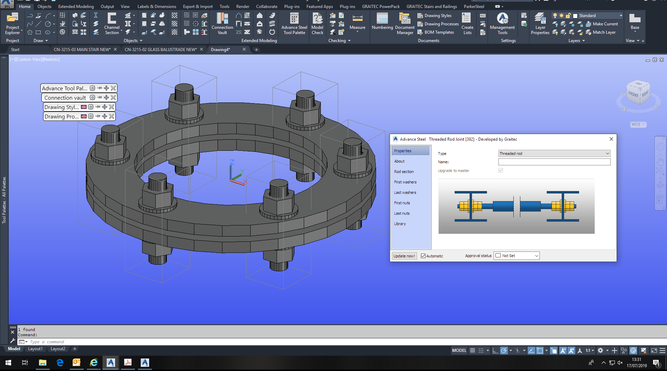Toggle the Automatic checkbox
Screen dimensions: 667x371
423,256
